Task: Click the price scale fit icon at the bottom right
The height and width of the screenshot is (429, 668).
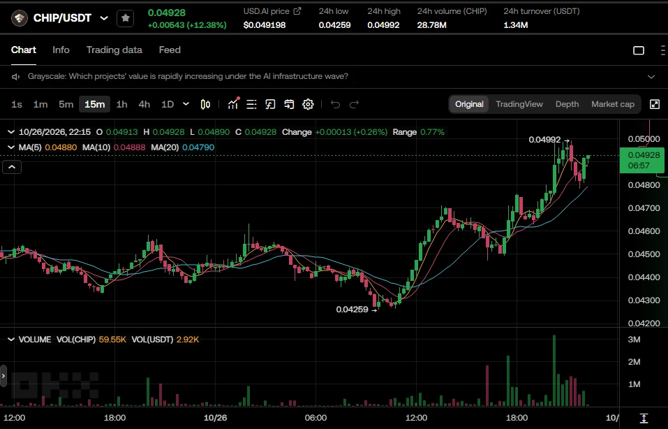Action: point(644,418)
